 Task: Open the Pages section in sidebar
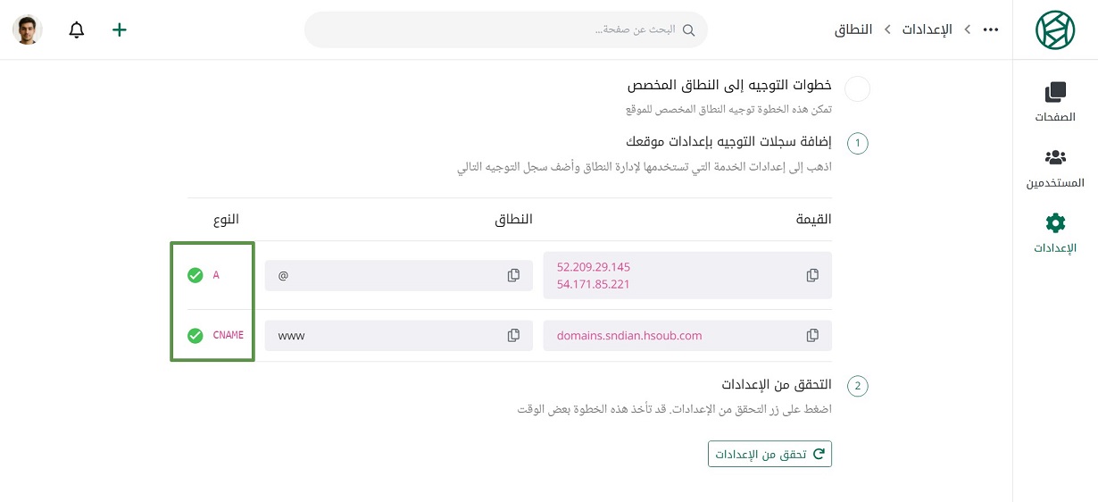[1055, 102]
